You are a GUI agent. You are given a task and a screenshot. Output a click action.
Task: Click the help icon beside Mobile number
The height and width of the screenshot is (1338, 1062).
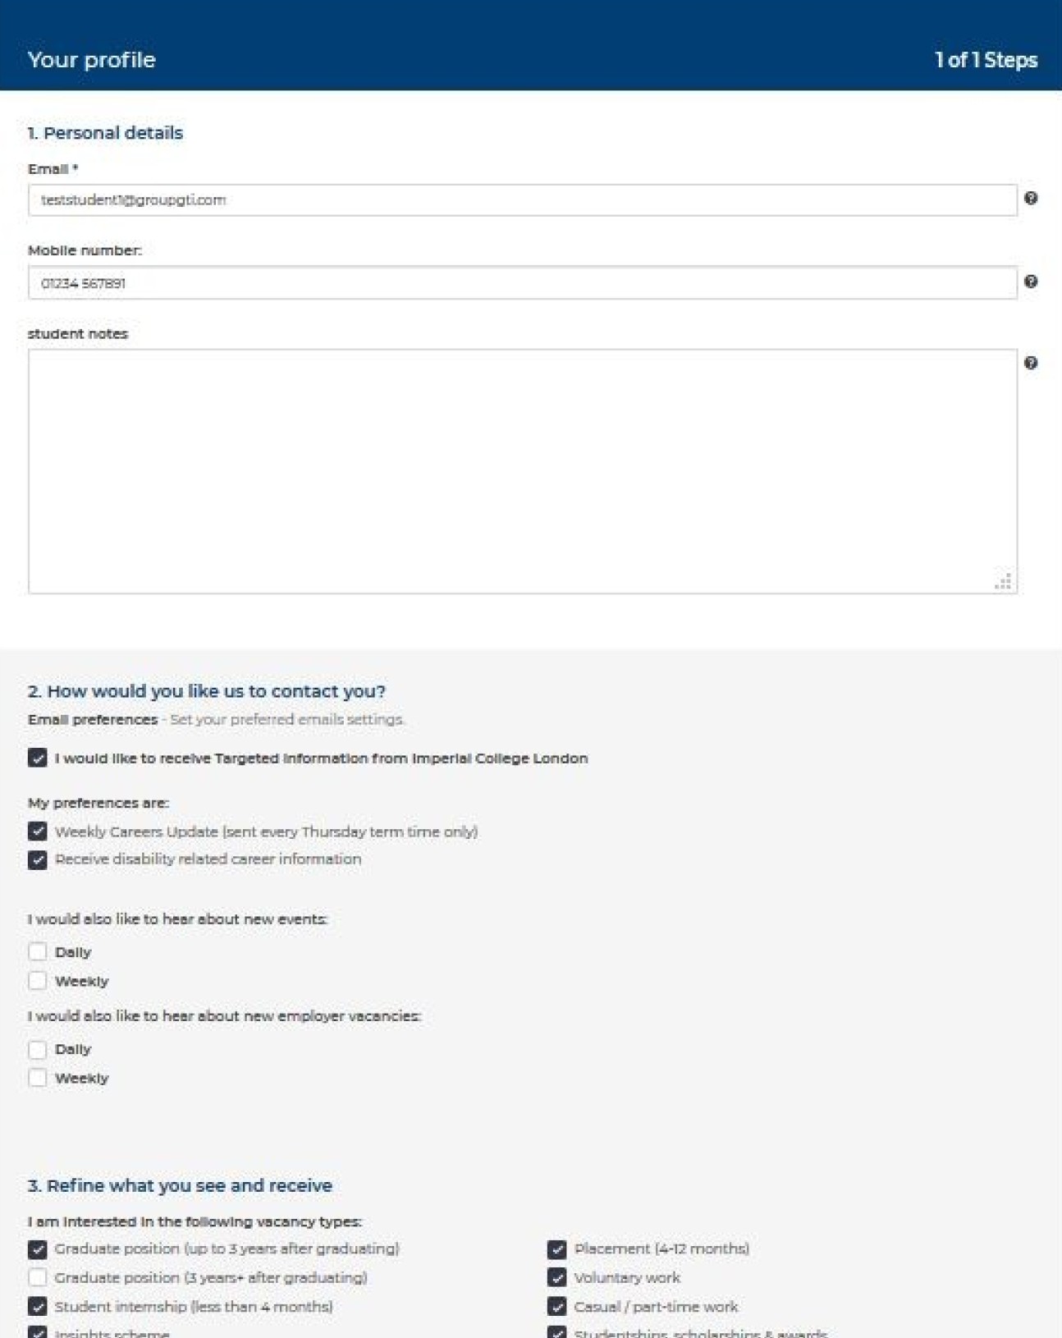[x=1031, y=282]
